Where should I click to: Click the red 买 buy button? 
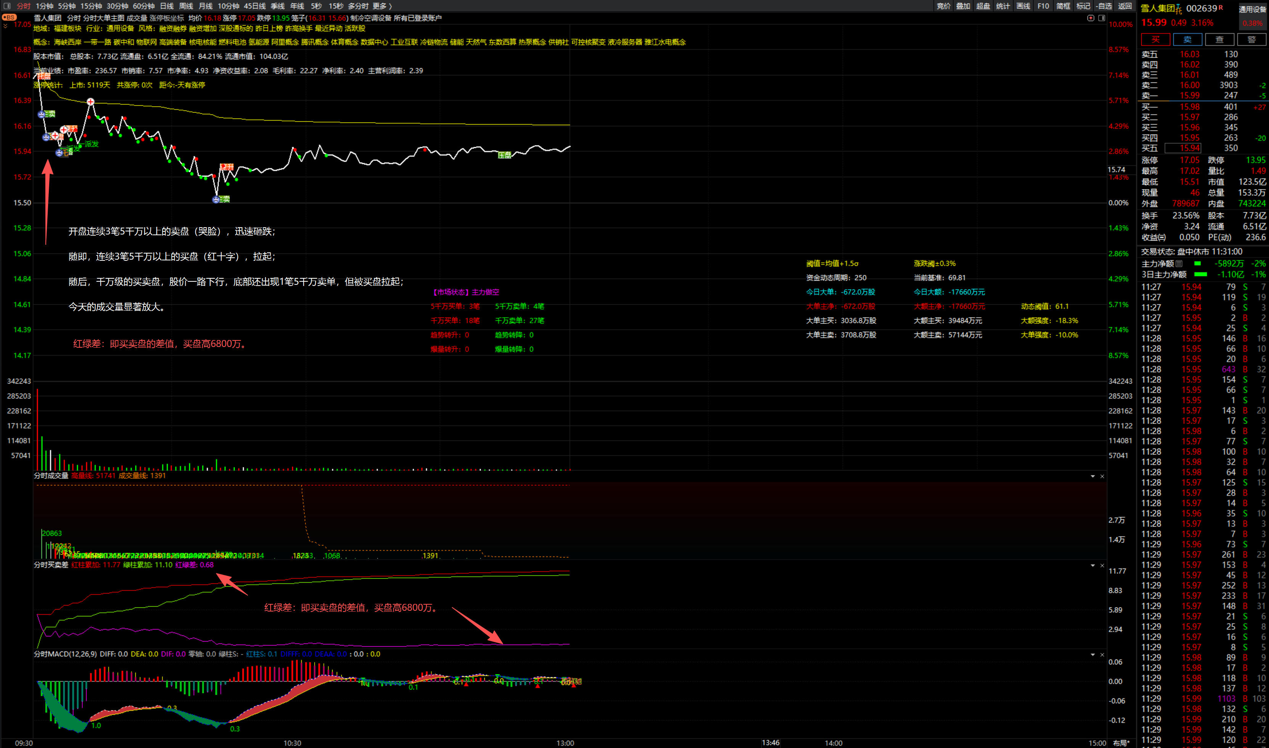(x=1156, y=39)
